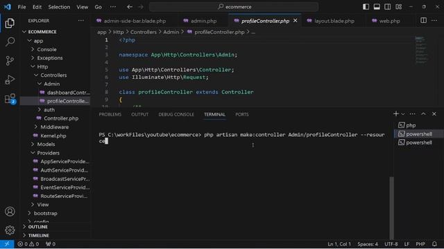
Task: Go back with the left arrow
Action: [130, 7]
